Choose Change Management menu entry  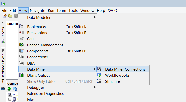[58, 45]
